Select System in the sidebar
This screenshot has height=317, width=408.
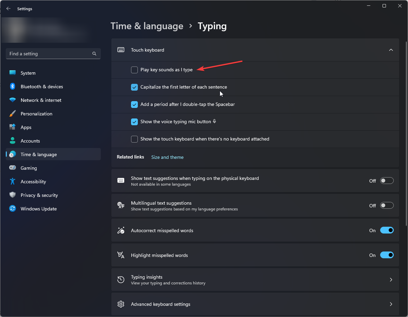(x=28, y=73)
